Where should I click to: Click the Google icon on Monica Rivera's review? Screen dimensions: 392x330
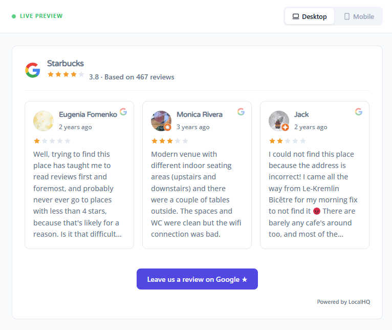(241, 112)
